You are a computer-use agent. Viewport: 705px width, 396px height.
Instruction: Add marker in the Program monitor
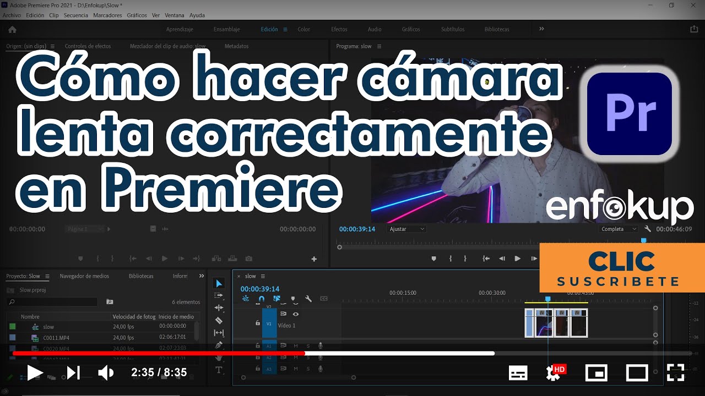click(x=433, y=258)
